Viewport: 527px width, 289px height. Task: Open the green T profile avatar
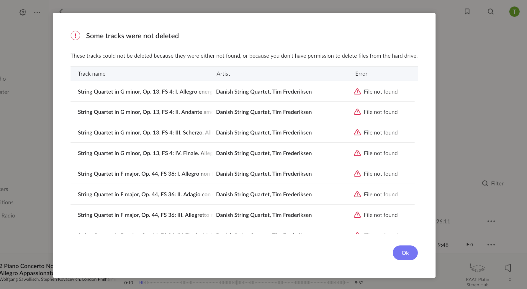[x=514, y=12]
